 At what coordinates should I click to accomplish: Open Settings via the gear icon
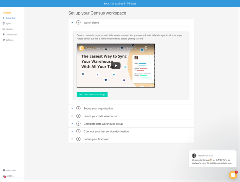[x=3, y=40]
